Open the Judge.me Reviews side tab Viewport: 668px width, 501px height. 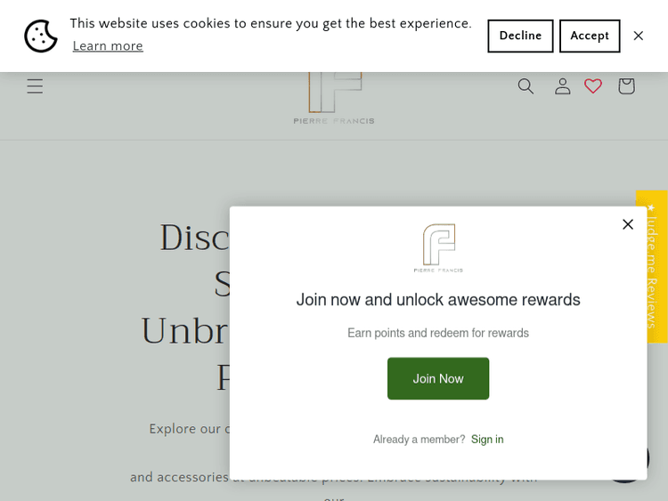[652, 265]
